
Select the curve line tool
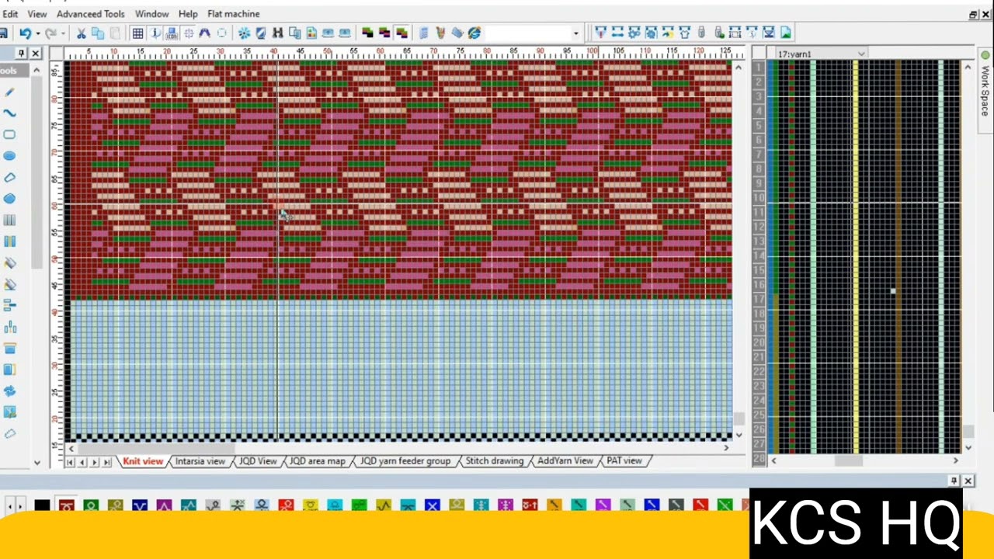click(x=9, y=113)
